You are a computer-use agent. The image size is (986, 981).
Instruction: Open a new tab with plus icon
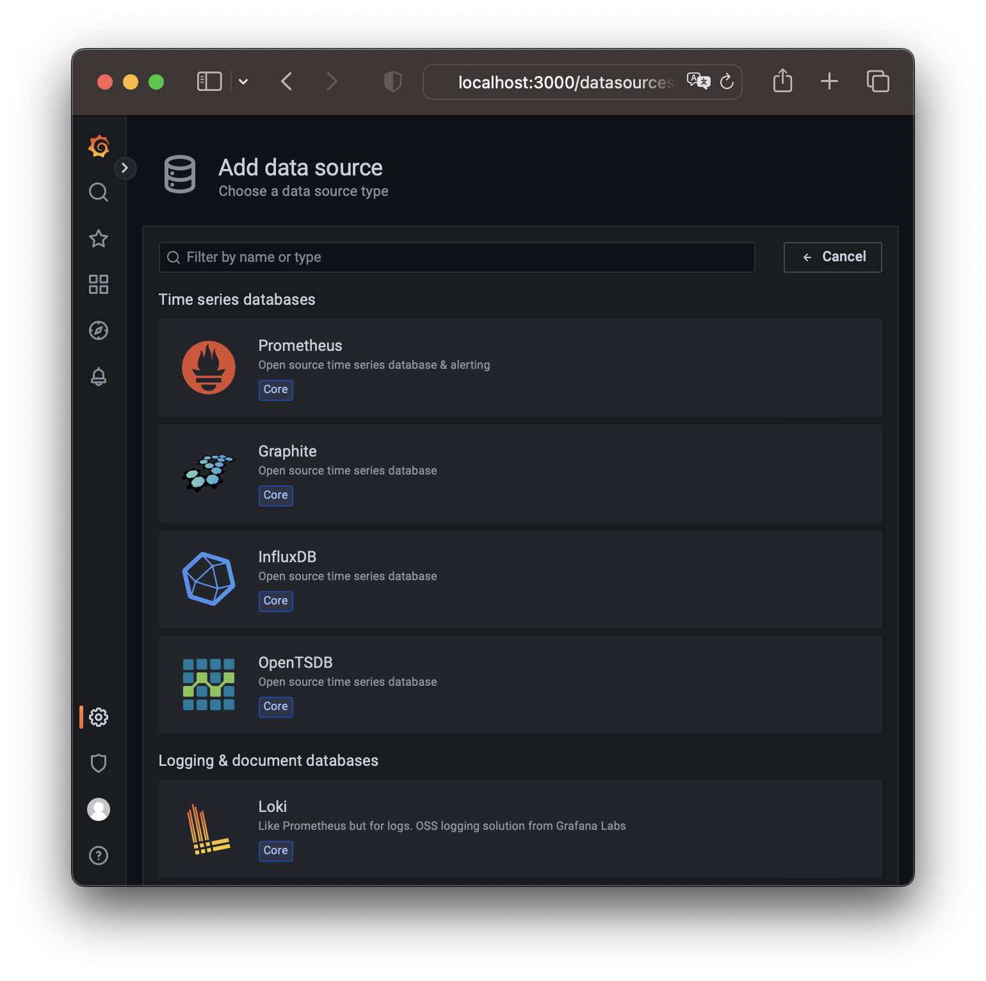pyautogui.click(x=829, y=81)
